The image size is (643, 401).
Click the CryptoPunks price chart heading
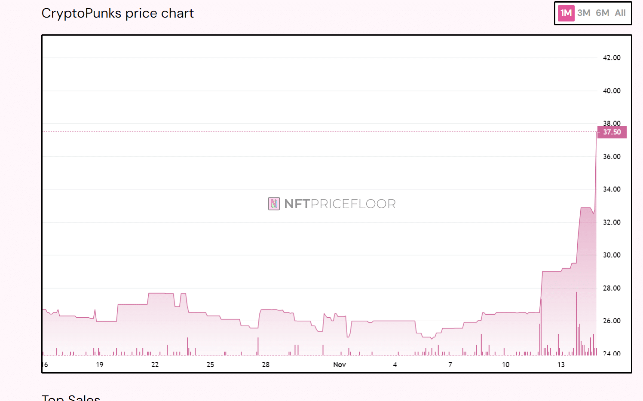pos(117,13)
